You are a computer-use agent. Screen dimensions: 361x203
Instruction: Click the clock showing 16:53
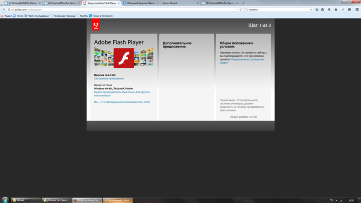click(x=351, y=200)
